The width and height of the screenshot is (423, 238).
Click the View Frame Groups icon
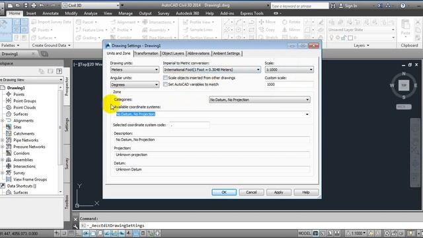click(9, 179)
